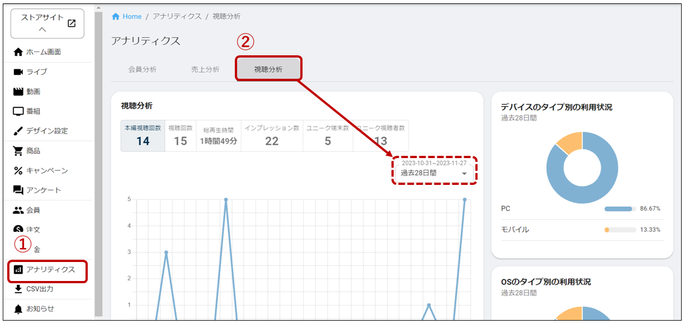The height and width of the screenshot is (324, 684).
Task: Select the ユニーク端末数 metric card
Action: tap(328, 135)
